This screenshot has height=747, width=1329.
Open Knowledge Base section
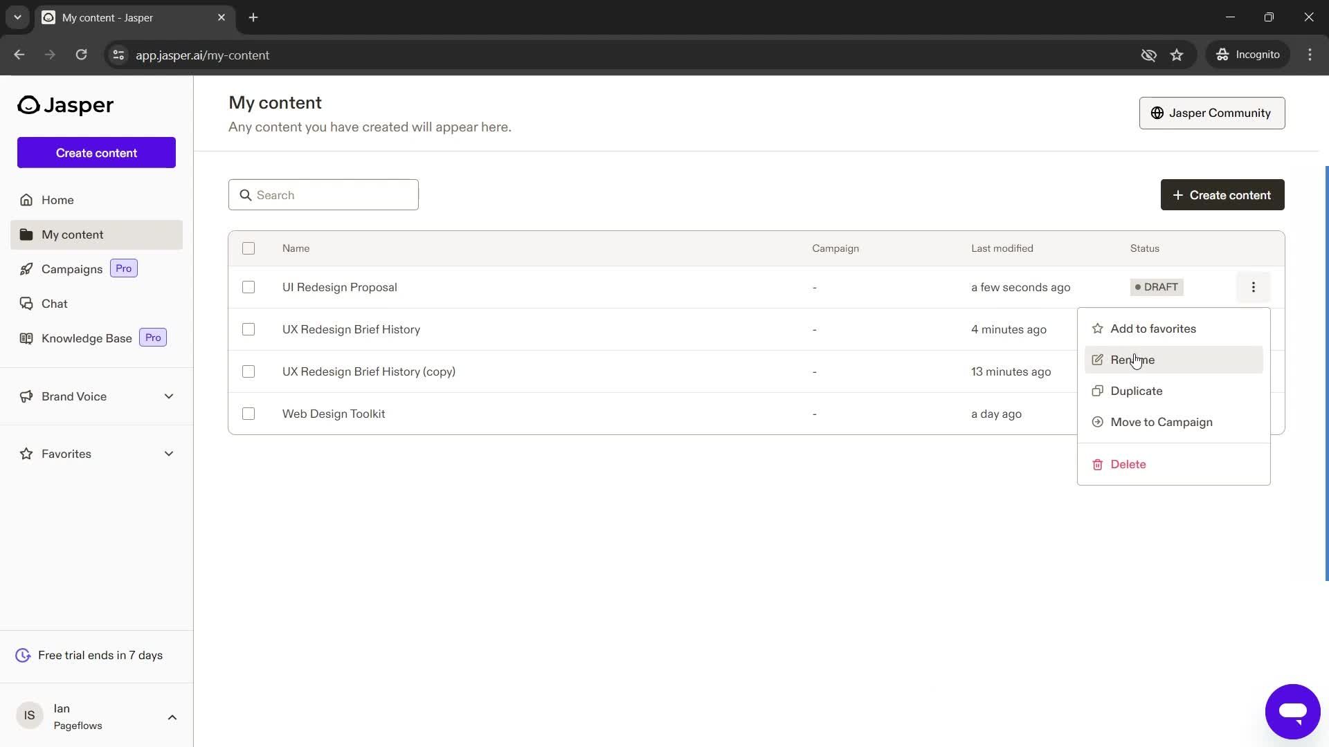87,338
